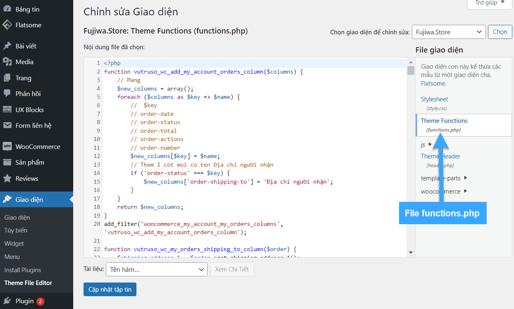Open the Sản phẩm products icon
Screen dimensions: 514x309
(7, 162)
